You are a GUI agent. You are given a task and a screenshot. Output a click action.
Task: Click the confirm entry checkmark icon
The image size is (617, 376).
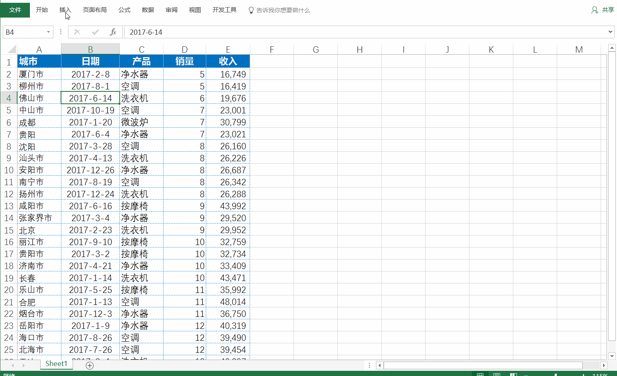(95, 32)
